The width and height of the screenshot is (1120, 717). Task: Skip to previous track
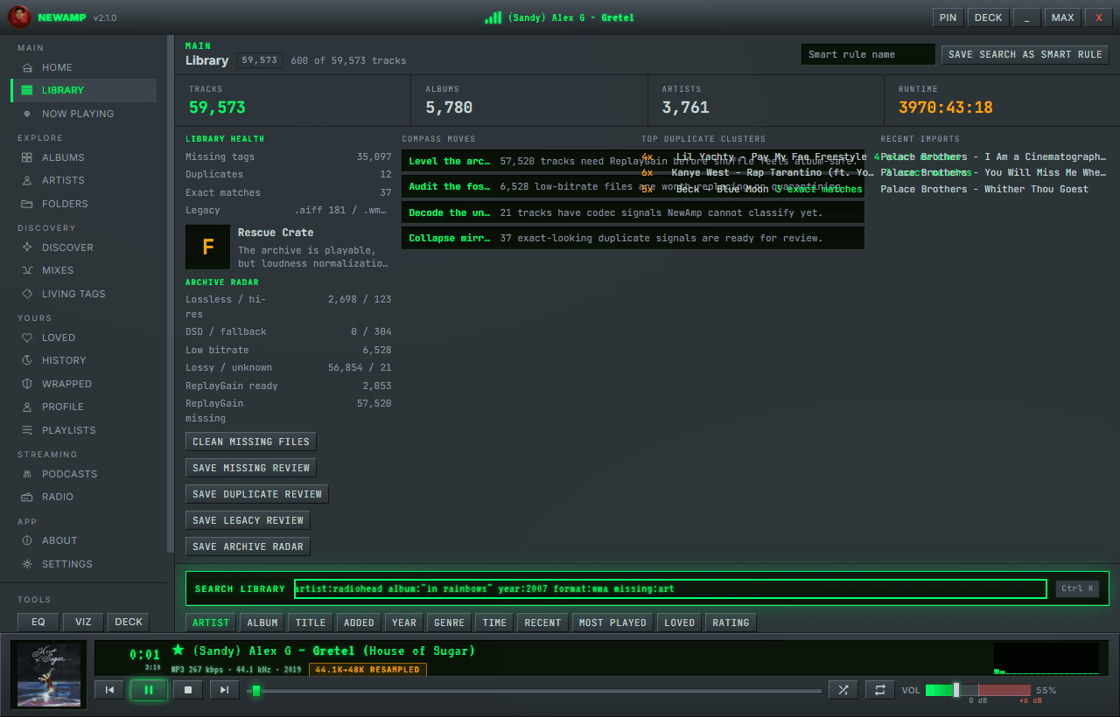coord(109,690)
